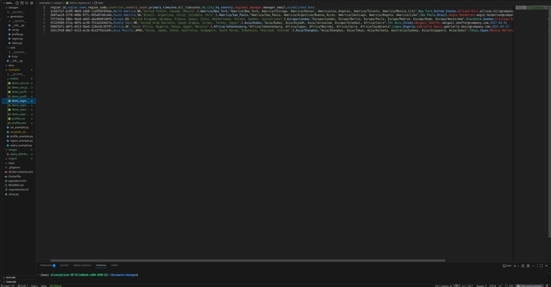Open docker-compose.yml in the file tree
This screenshot has width=551, height=287.
[x=21, y=172]
